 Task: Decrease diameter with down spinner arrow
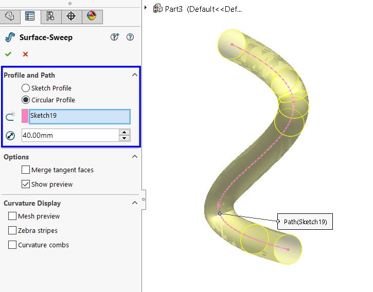pyautogui.click(x=124, y=138)
